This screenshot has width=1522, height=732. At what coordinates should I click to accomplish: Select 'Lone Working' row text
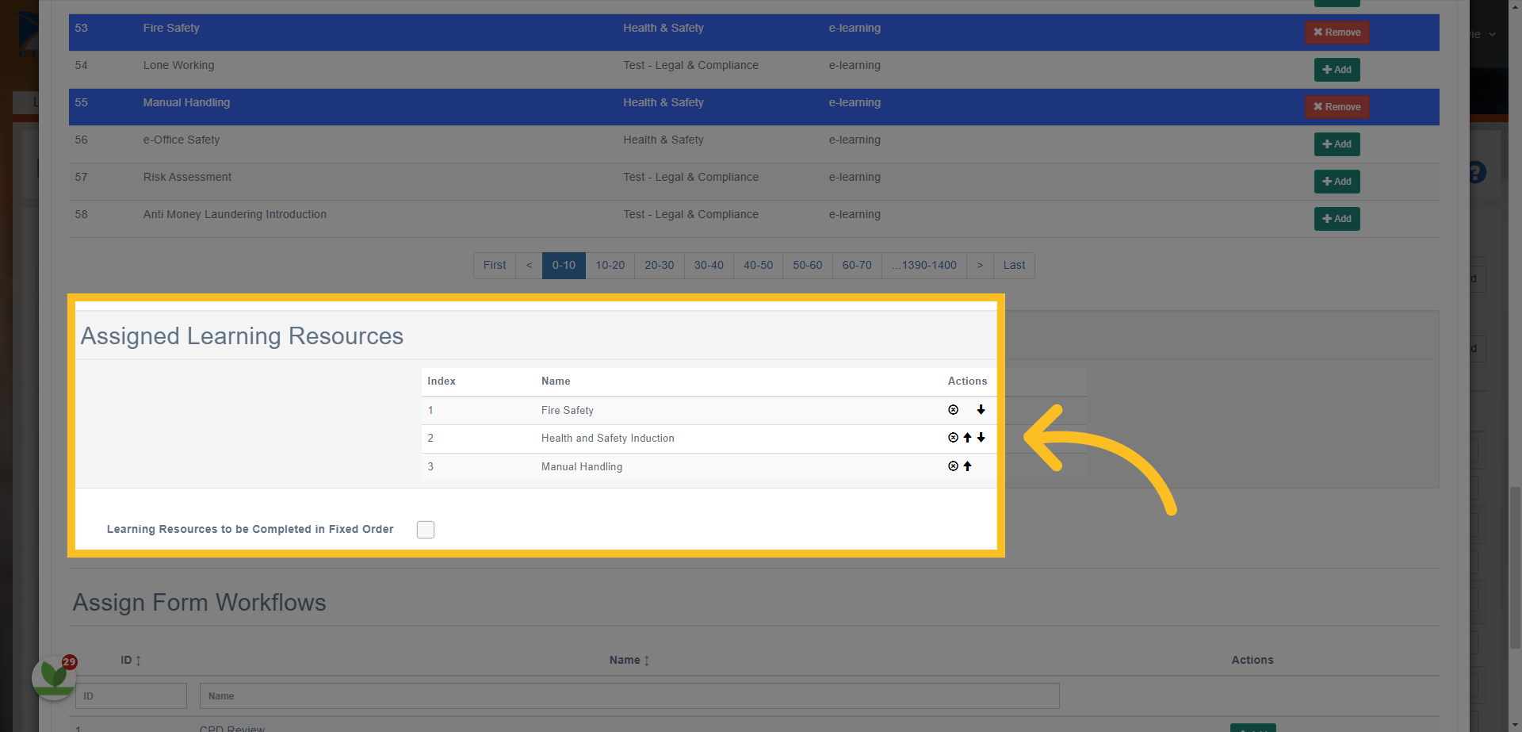click(x=178, y=65)
